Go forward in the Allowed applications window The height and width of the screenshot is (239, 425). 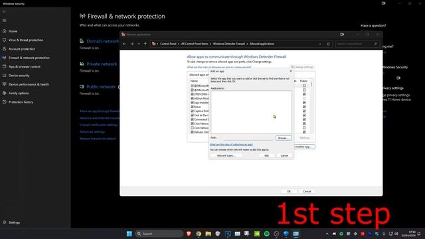pos(132,44)
